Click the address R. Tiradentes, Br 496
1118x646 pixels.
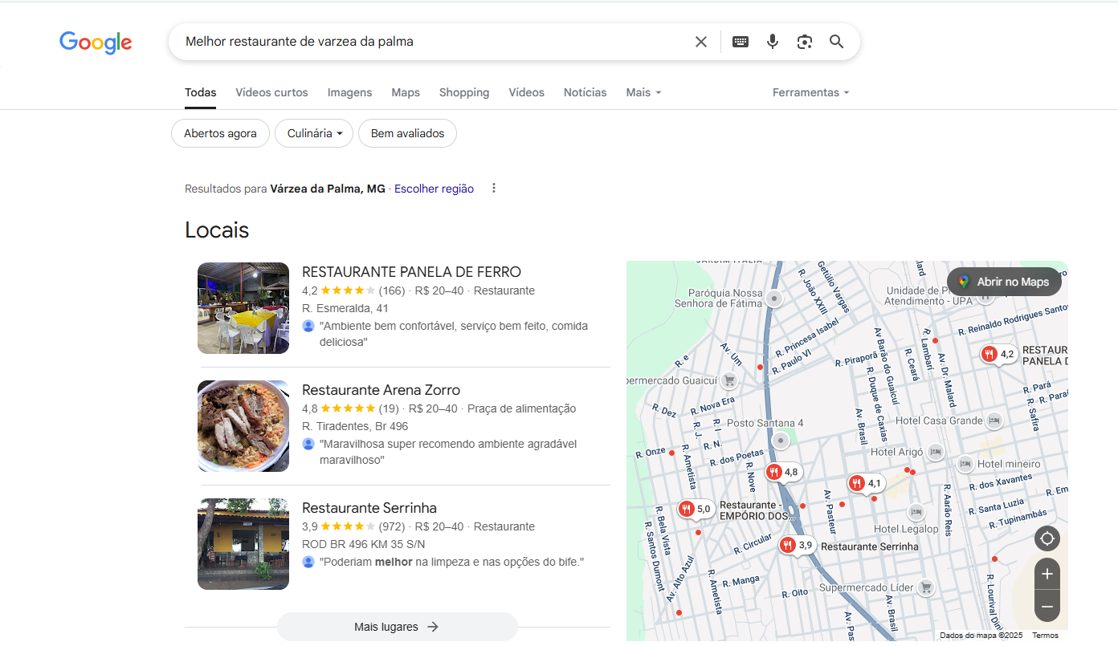[x=355, y=426]
